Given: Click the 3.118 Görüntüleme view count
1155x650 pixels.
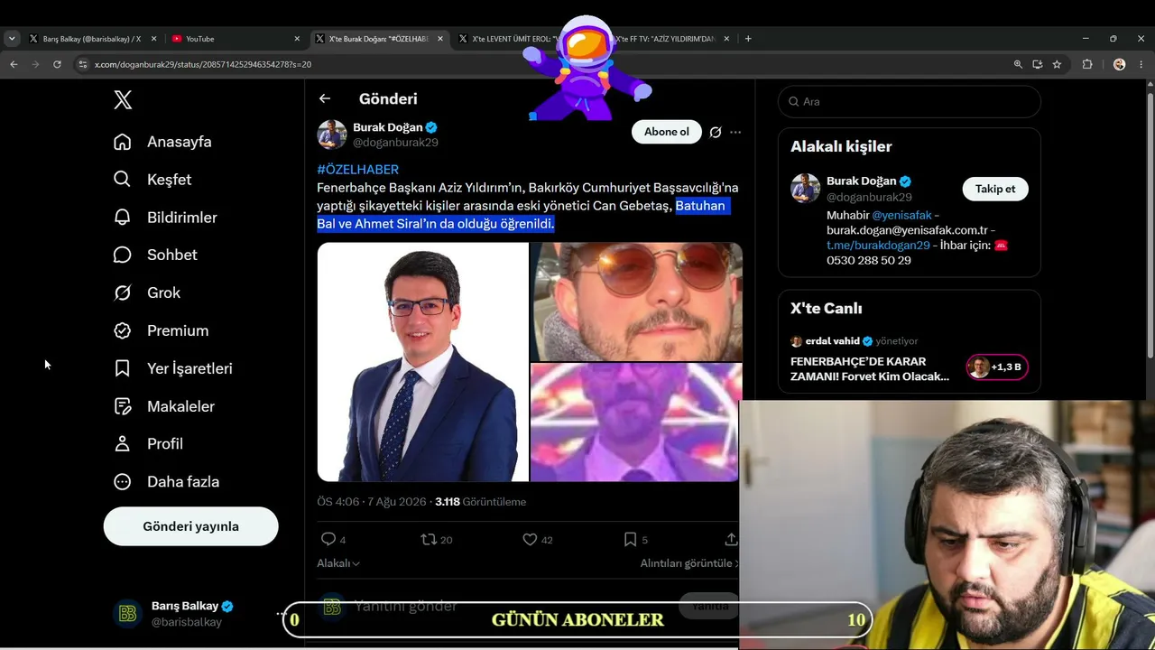Looking at the screenshot, I should (x=480, y=501).
